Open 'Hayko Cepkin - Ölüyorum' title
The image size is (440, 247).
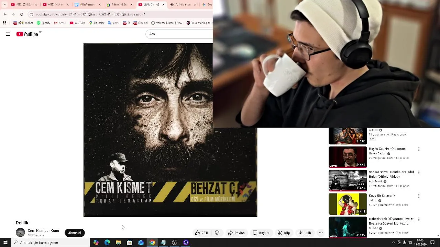pyautogui.click(x=387, y=149)
